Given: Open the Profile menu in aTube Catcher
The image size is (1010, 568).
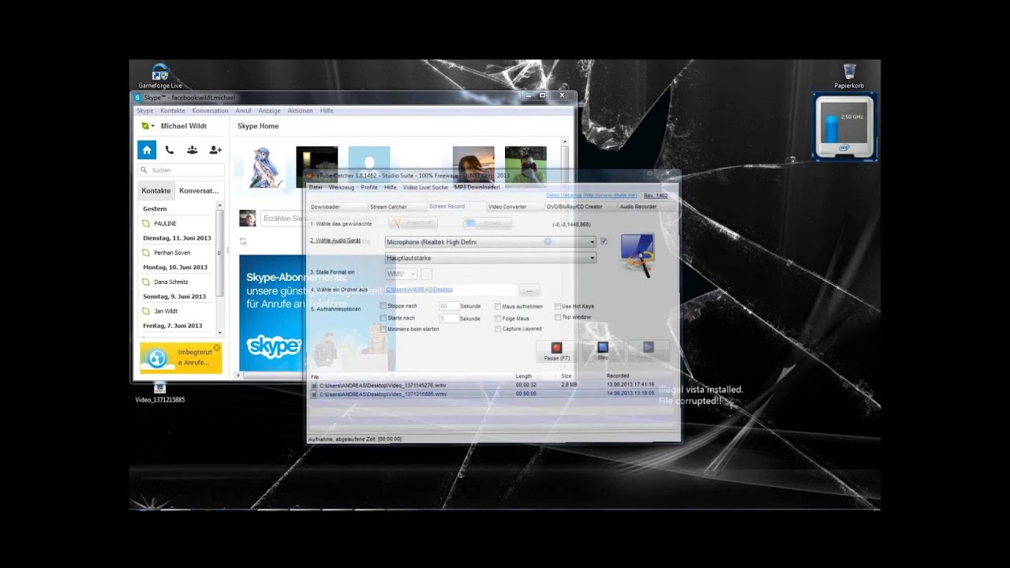Looking at the screenshot, I should [369, 187].
